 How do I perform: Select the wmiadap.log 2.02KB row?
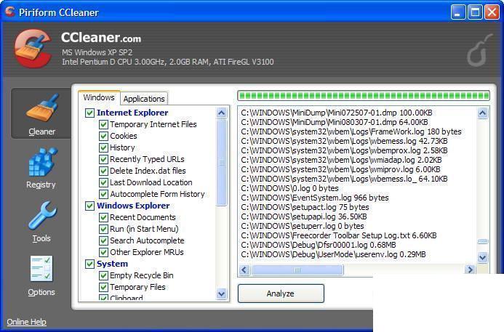click(x=341, y=160)
